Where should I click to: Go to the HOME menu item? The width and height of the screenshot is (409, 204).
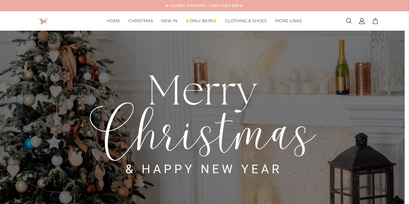(113, 21)
